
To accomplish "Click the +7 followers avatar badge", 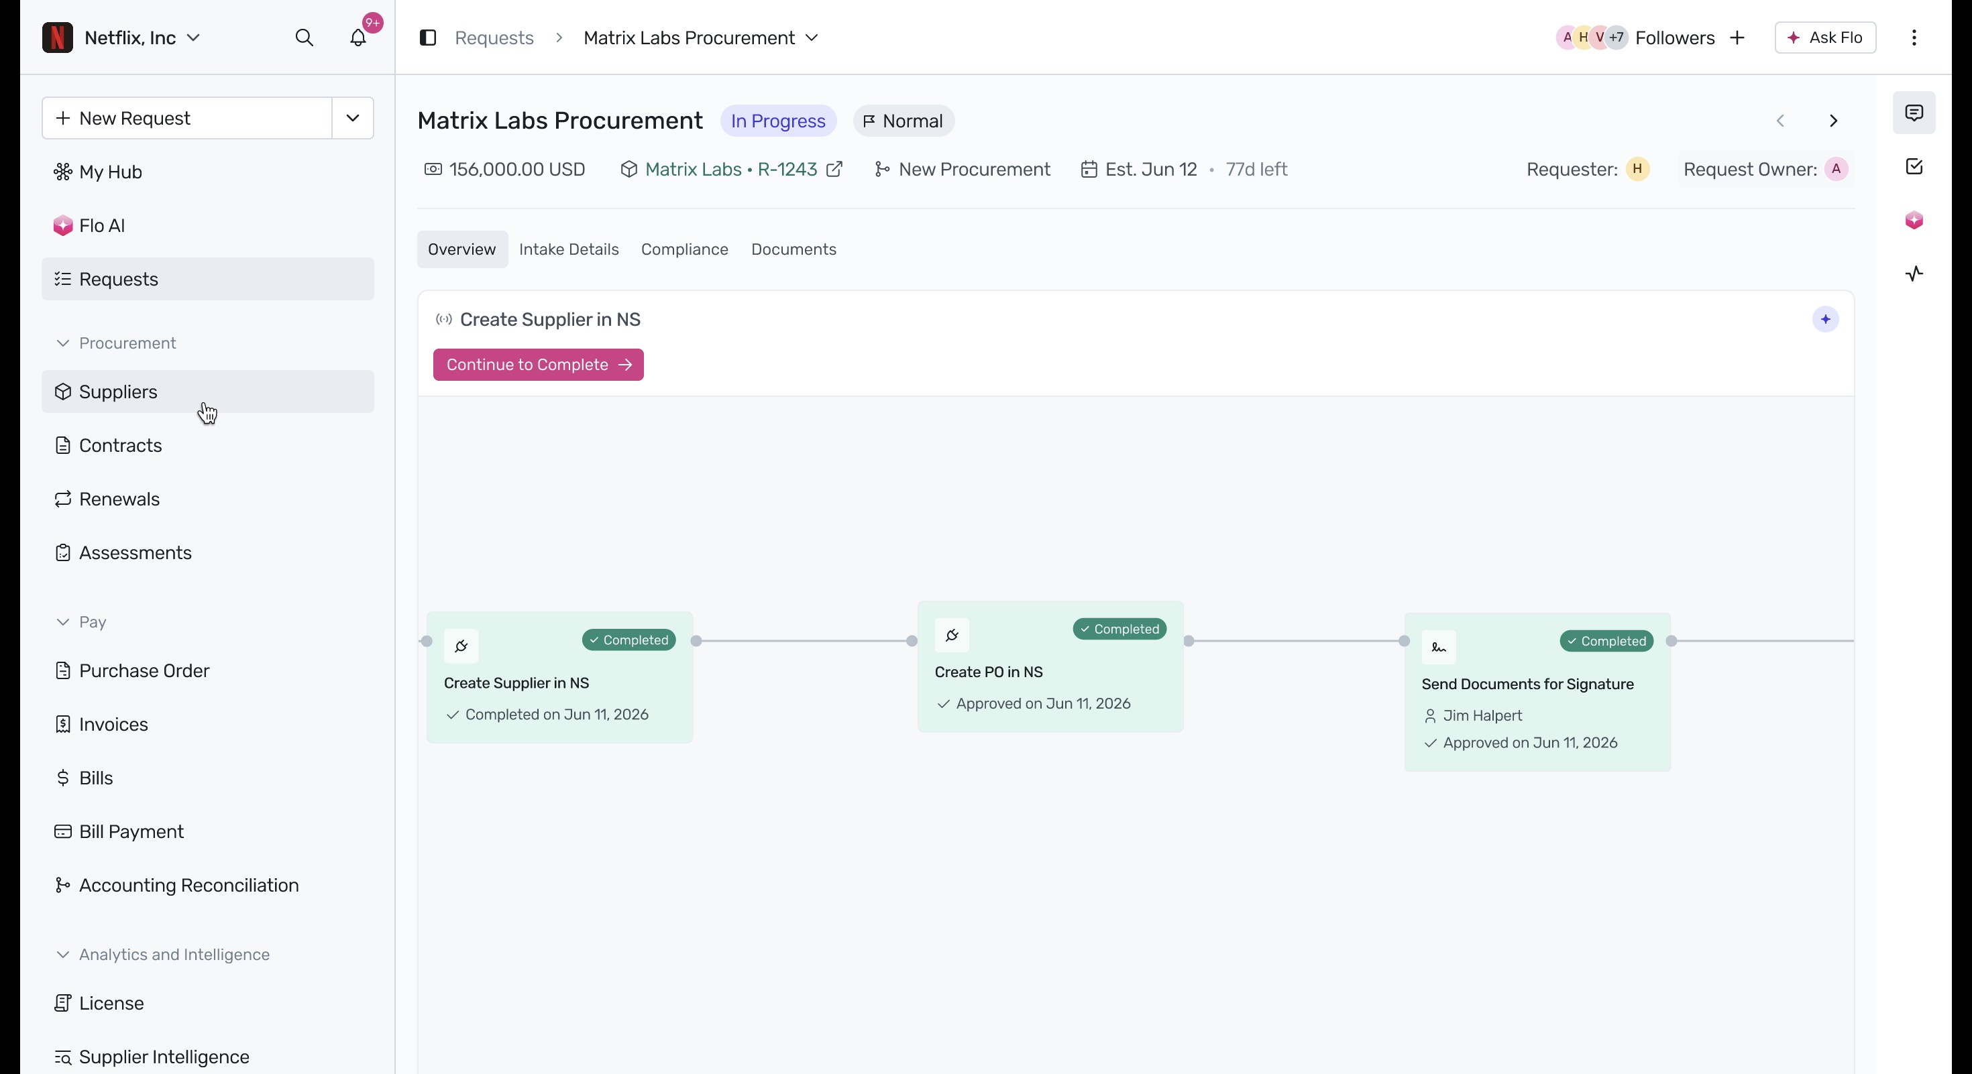I will click(1616, 38).
